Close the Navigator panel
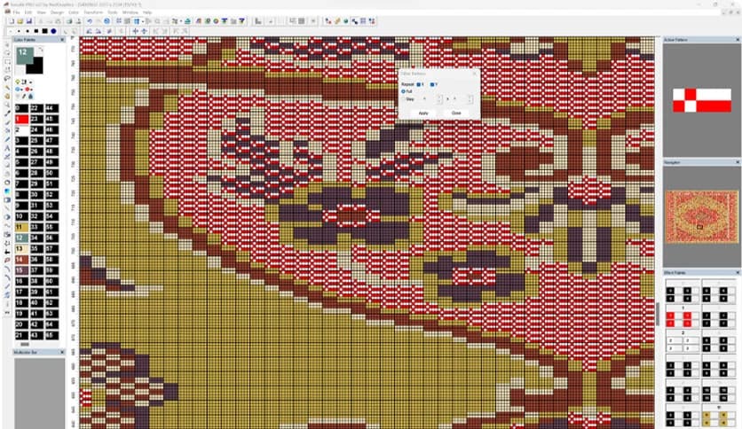The image size is (742, 429). pyautogui.click(x=738, y=162)
